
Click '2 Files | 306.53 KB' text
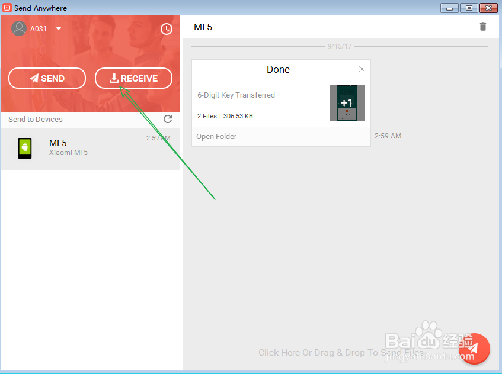pyautogui.click(x=225, y=116)
